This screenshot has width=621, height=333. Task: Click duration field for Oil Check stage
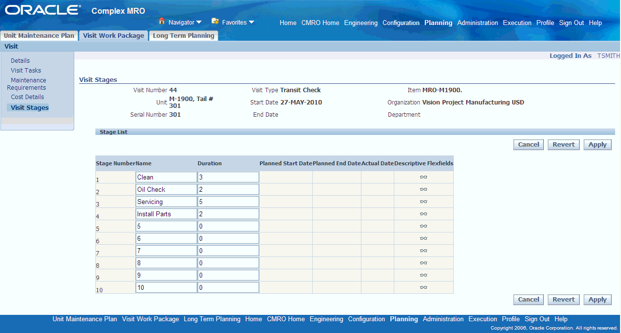coord(228,189)
